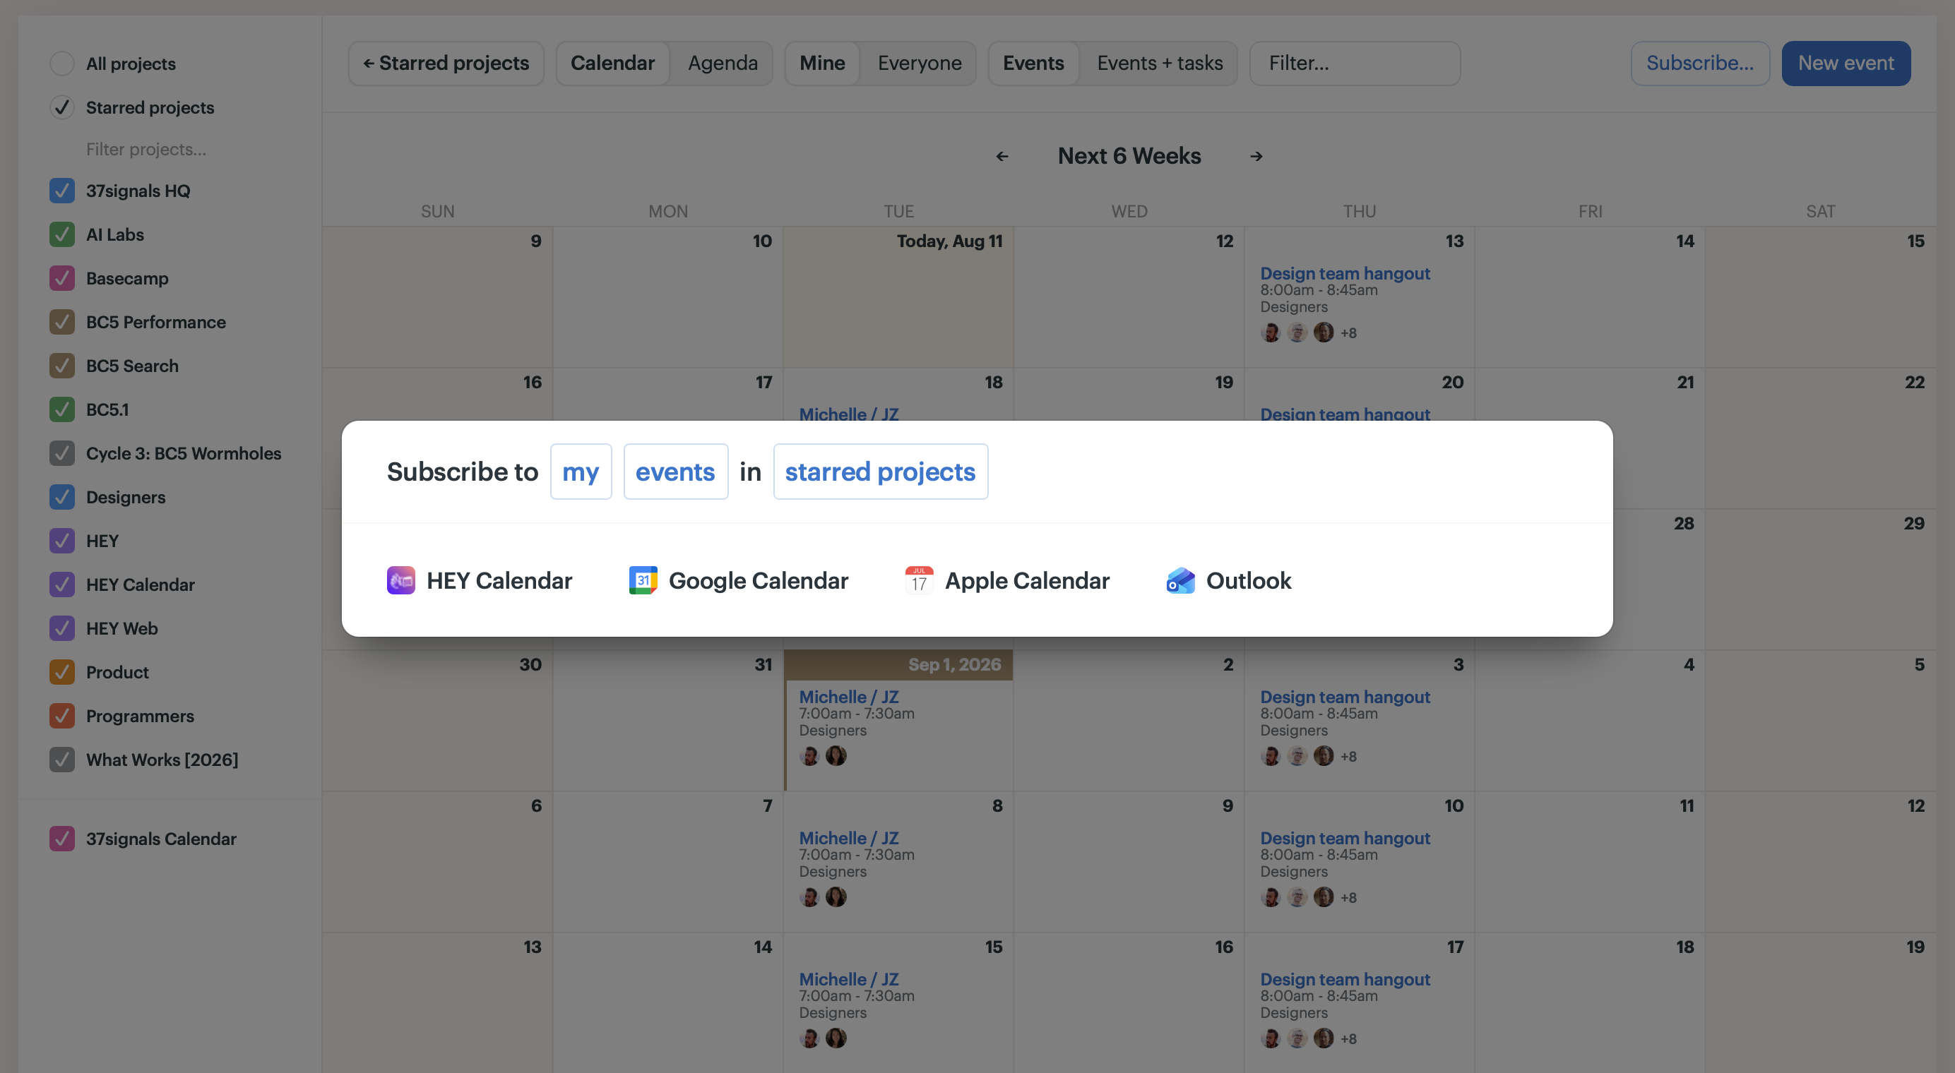Screen dimensions: 1955x1073
Task: Switch to Everyone's events
Action: coord(919,63)
